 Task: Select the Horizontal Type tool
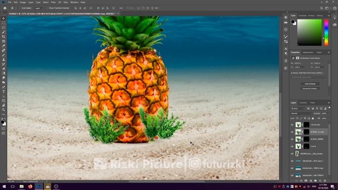tap(4, 91)
